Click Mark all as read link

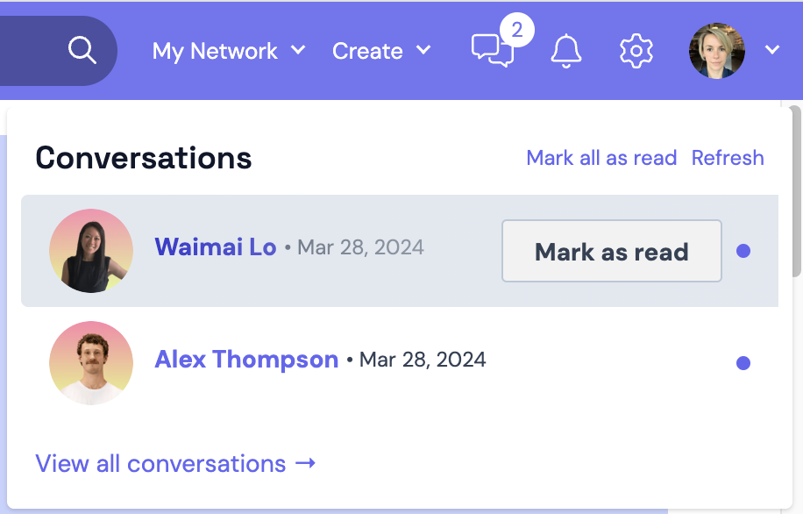coord(601,158)
